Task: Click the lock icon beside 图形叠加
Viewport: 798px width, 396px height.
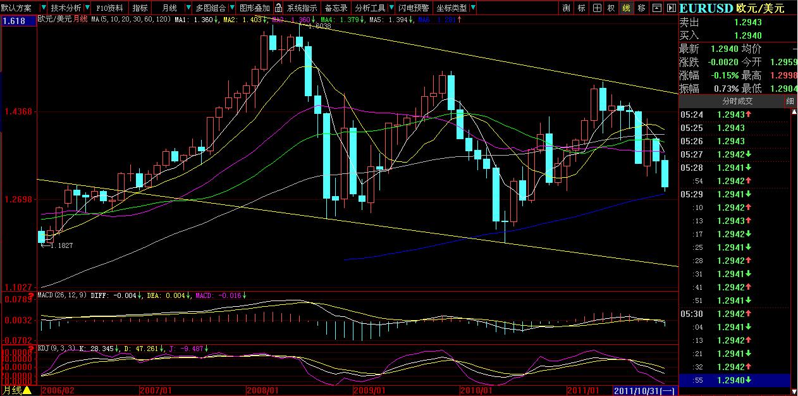Action: 278,8
